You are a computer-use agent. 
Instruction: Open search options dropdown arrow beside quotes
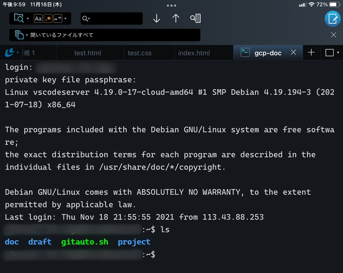point(65,19)
